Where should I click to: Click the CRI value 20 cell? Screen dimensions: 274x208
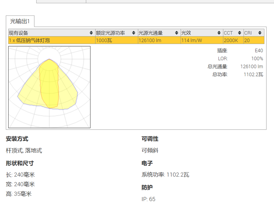254,40
